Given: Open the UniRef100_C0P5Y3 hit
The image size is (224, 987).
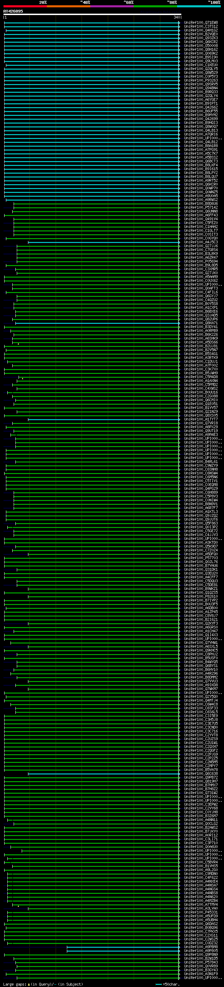Looking at the screenshot, I should 201,76.
